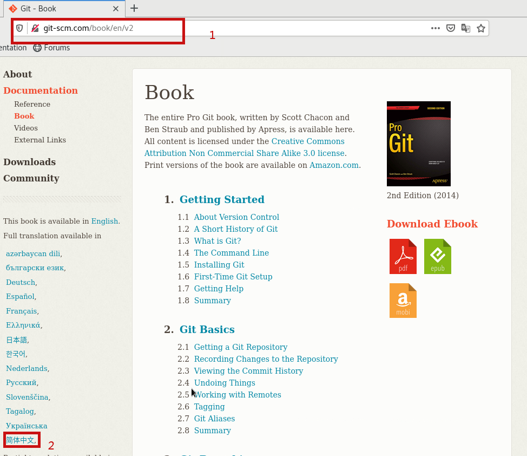
Task: Open Getting a Git Repository section
Action: [x=241, y=347]
